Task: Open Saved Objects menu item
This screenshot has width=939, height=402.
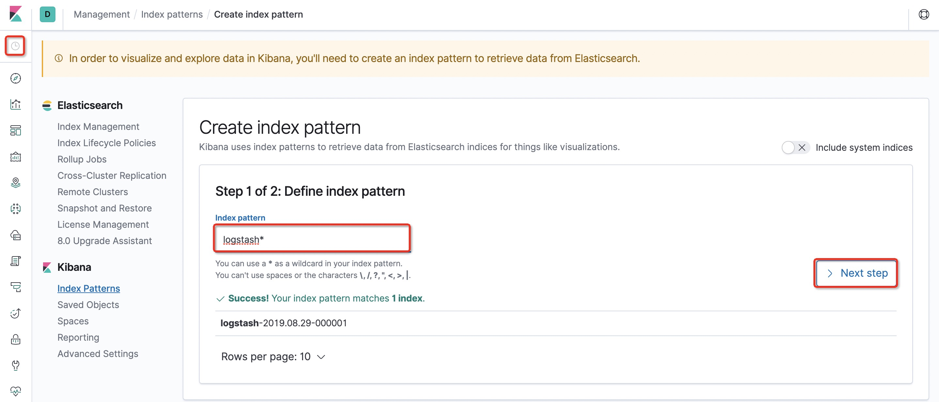Action: [x=88, y=305]
